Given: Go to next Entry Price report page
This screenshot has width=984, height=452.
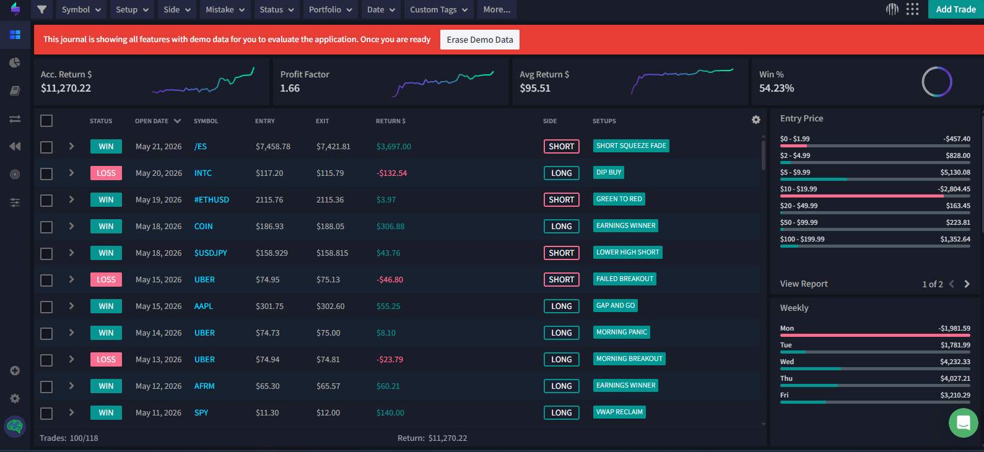Looking at the screenshot, I should tap(967, 284).
